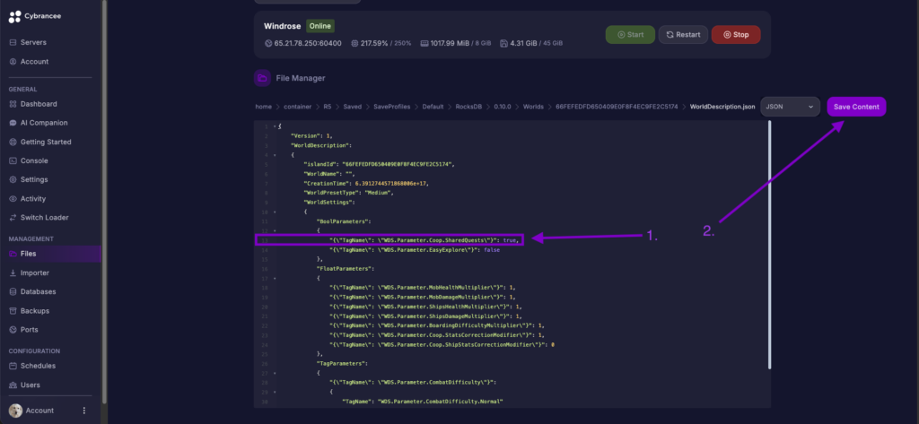Click the server address icon beside 65.21.78.250:60400
Viewport: 919px width, 424px height.
click(268, 43)
